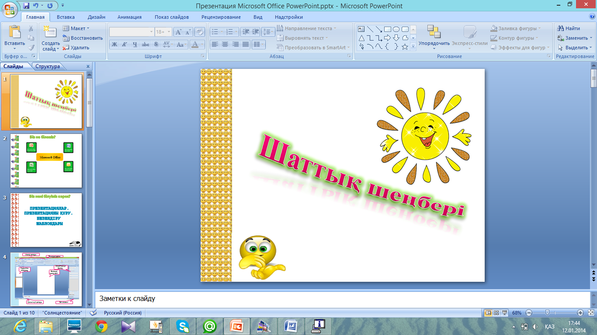Click the Экспресс-стили quick styles icon
This screenshot has width=597, height=335.
coord(470,33)
